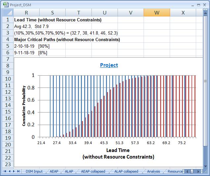This screenshot has width=210, height=176.
Task: Select column V header
Action: pyautogui.click(x=131, y=13)
